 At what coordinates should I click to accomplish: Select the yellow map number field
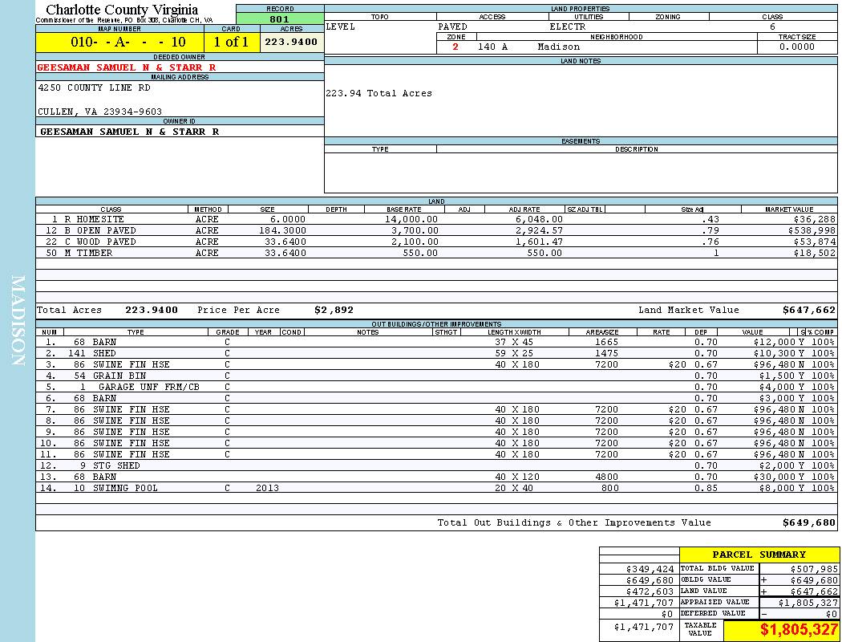point(119,43)
